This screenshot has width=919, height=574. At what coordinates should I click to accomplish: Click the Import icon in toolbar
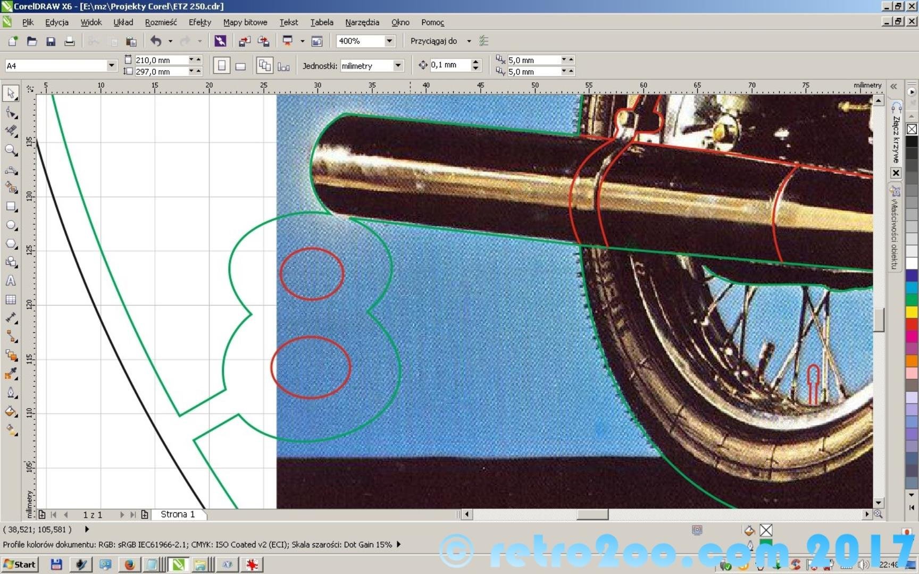pos(244,41)
